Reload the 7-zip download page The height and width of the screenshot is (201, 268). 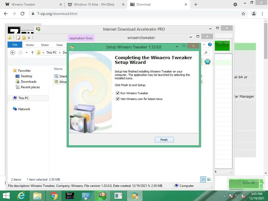click(23, 14)
